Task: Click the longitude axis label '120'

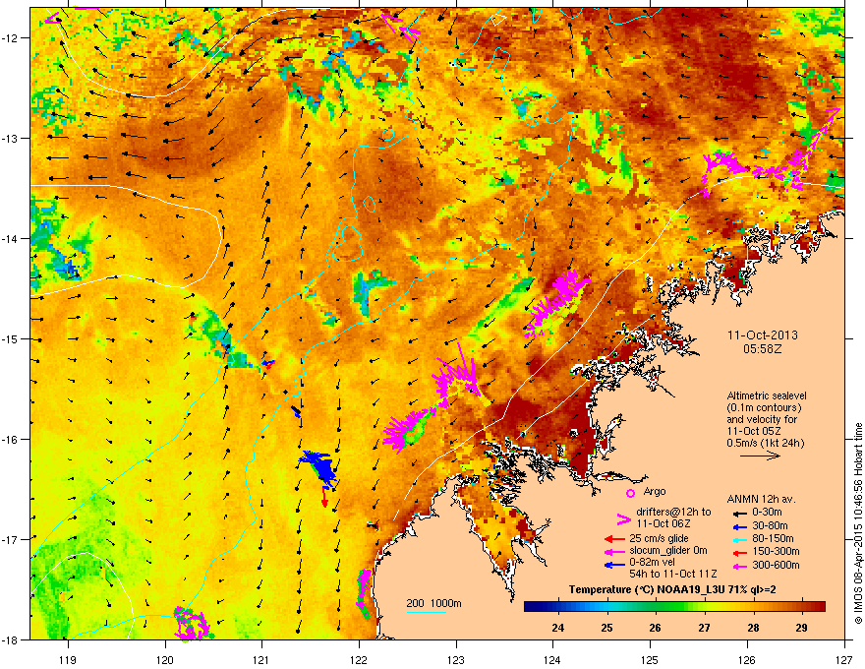Action: [x=165, y=658]
